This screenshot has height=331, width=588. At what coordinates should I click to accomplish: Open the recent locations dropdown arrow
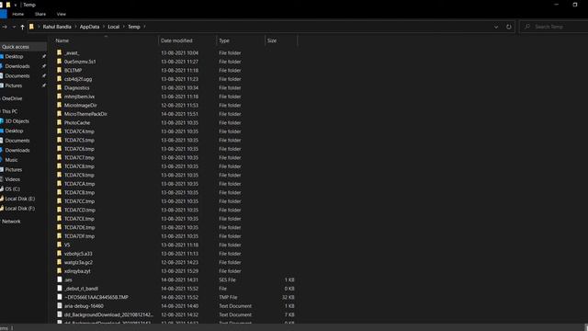(14, 27)
